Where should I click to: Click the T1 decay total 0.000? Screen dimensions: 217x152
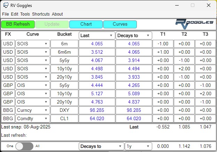point(163,146)
